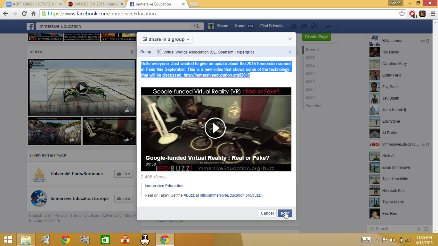
Task: Open messages icon in top bar
Action: [x=304, y=26]
